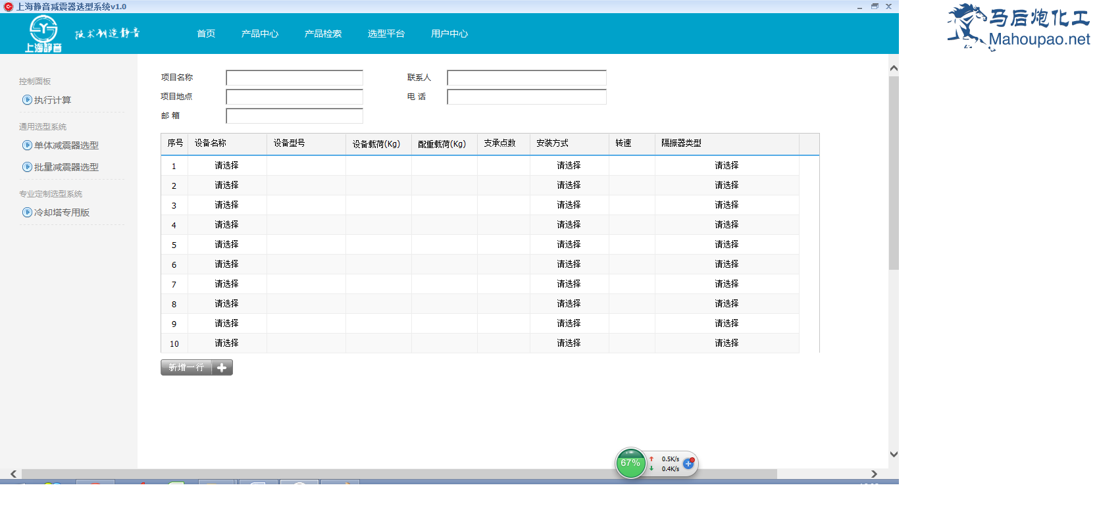Open 批量减震器选型 in sidebar
The height and width of the screenshot is (529, 1095).
[x=66, y=167]
